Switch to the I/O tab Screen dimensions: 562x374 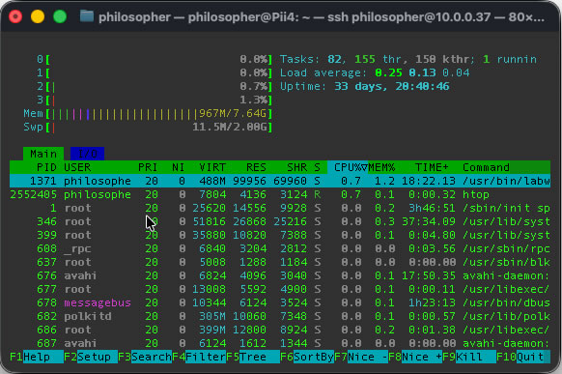(88, 154)
